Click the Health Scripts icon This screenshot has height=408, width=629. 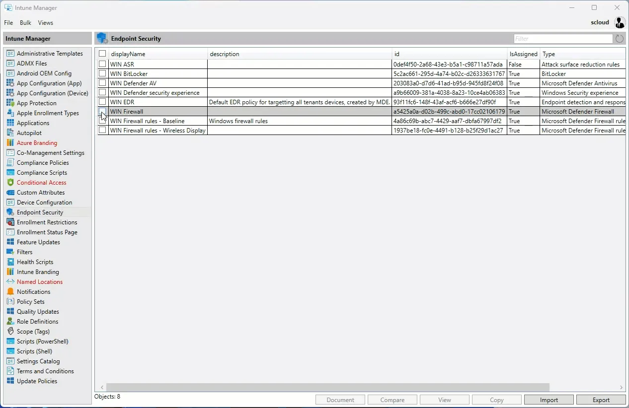(10, 262)
